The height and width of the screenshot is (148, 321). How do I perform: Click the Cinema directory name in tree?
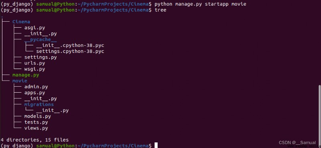coord(21,22)
